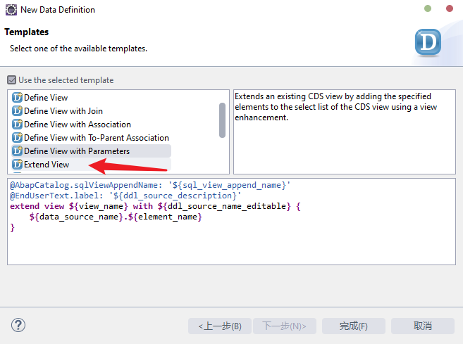
Task: Click the template description text box
Action: [x=344, y=141]
